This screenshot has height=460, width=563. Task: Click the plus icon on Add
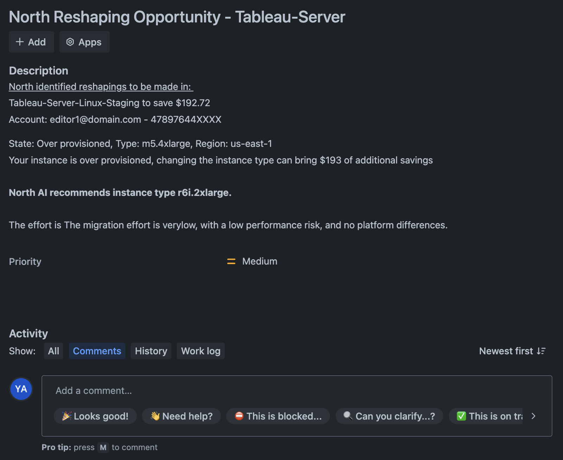[x=20, y=42]
